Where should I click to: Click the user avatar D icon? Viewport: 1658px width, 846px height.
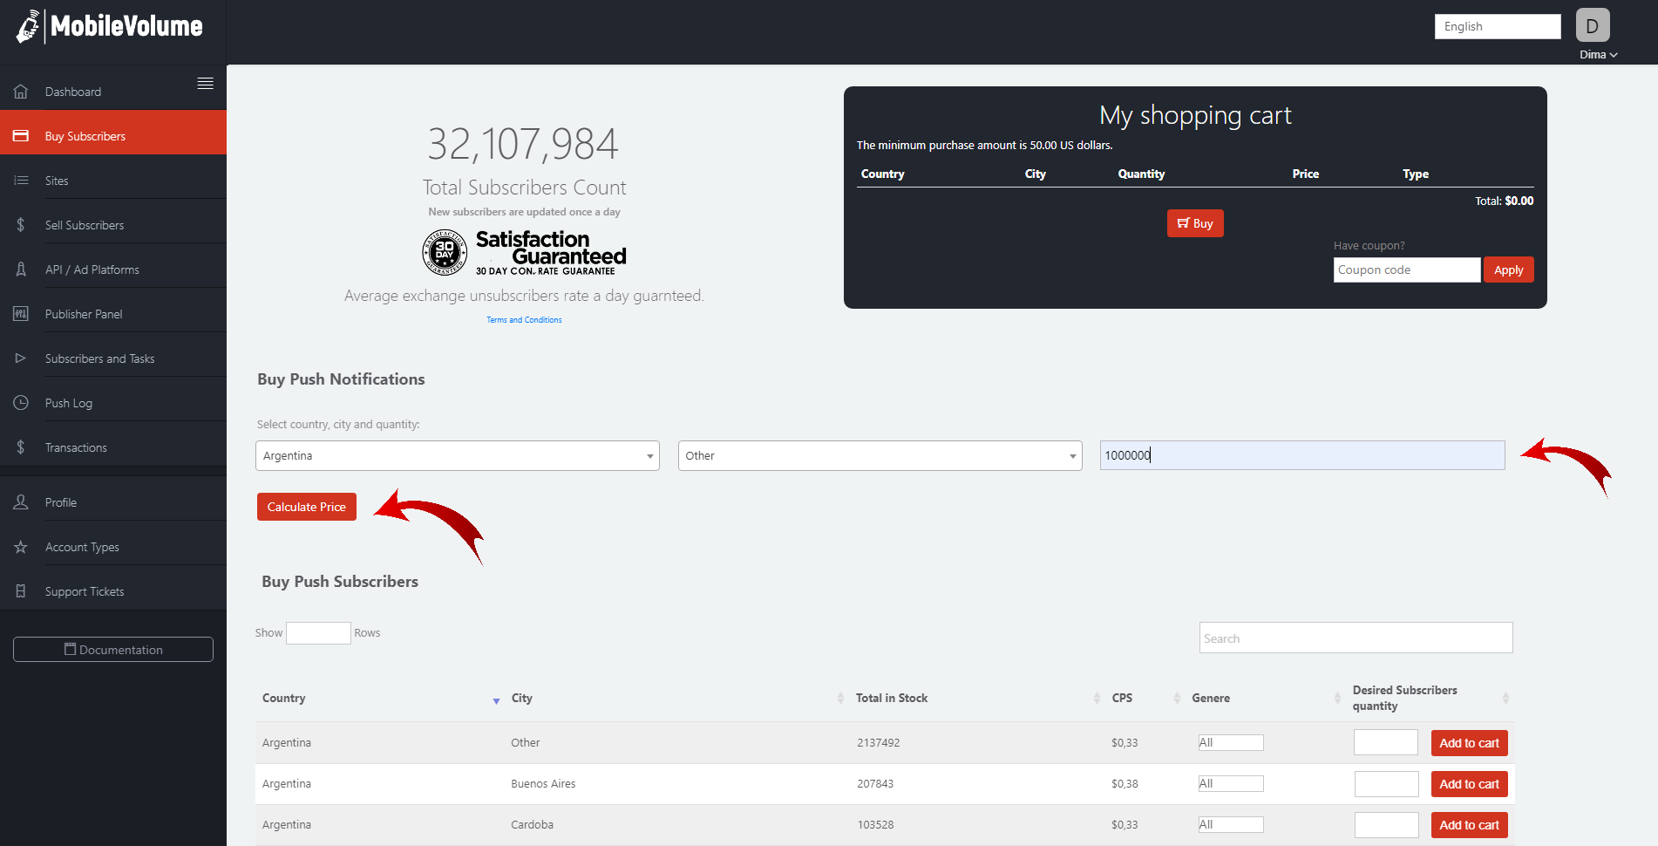(1592, 26)
